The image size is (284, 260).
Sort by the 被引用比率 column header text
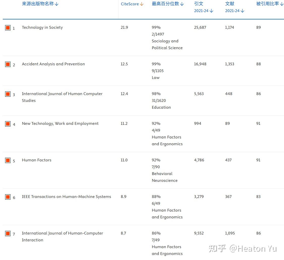tap(268, 4)
